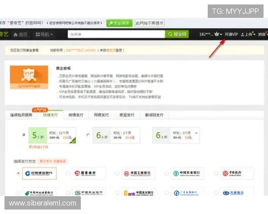Choose the 中国银行 bank logo
This screenshot has width=268, height=214.
[x=237, y=173]
